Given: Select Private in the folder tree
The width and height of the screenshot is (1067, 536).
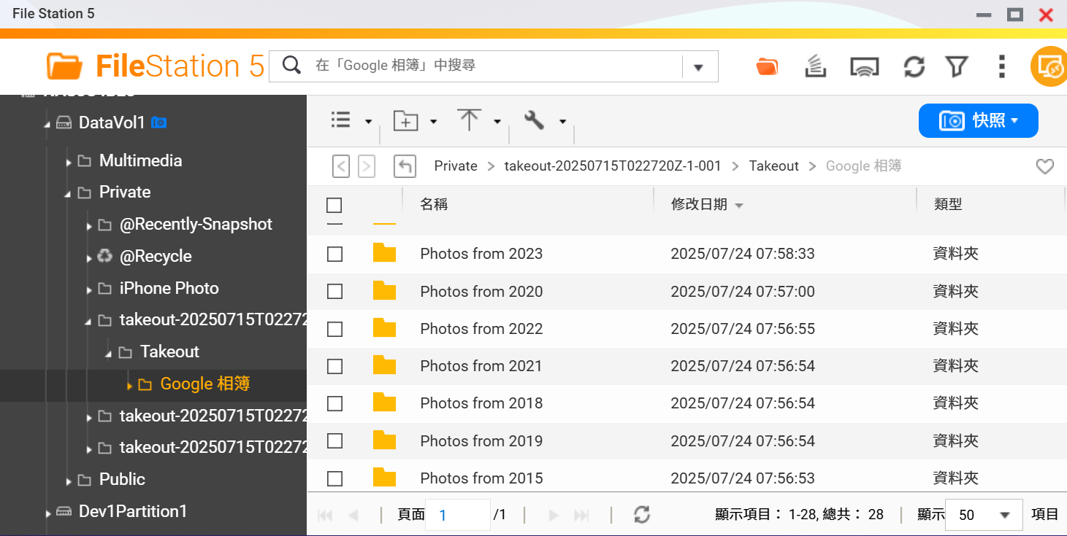Looking at the screenshot, I should [125, 193].
